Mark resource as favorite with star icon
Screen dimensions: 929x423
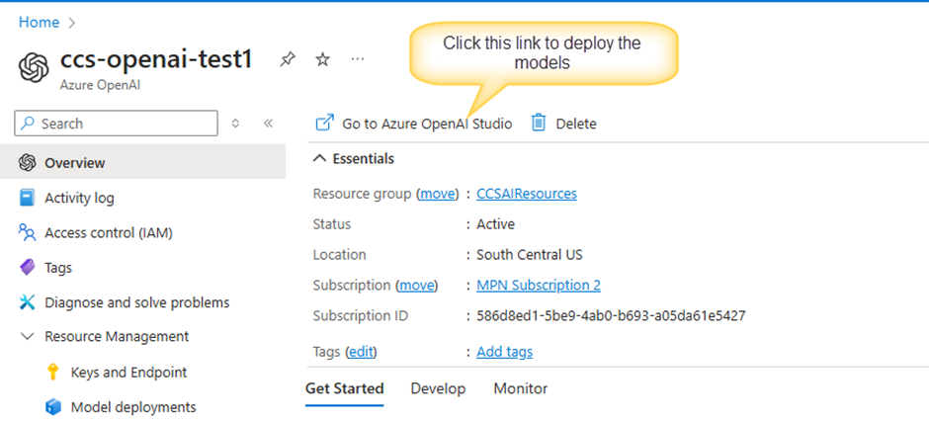tap(322, 59)
